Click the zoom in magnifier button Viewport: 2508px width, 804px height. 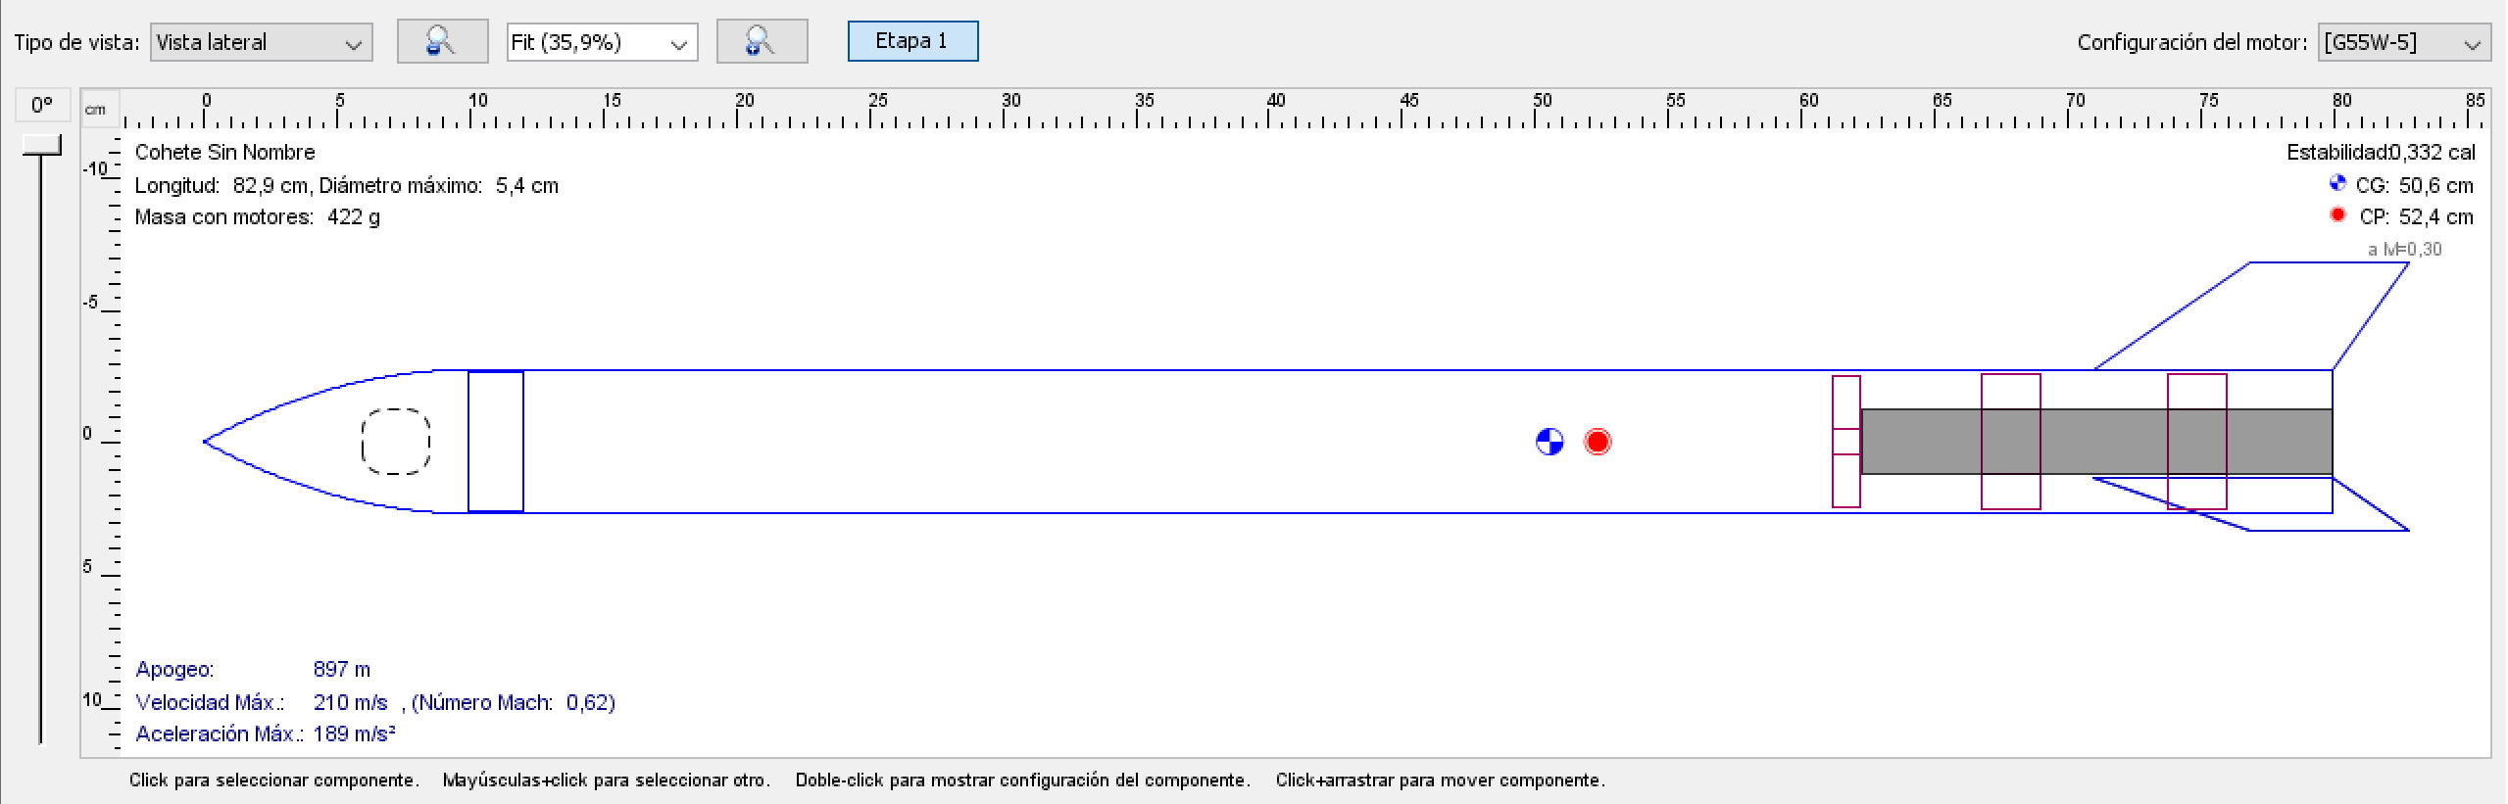pyautogui.click(x=762, y=42)
